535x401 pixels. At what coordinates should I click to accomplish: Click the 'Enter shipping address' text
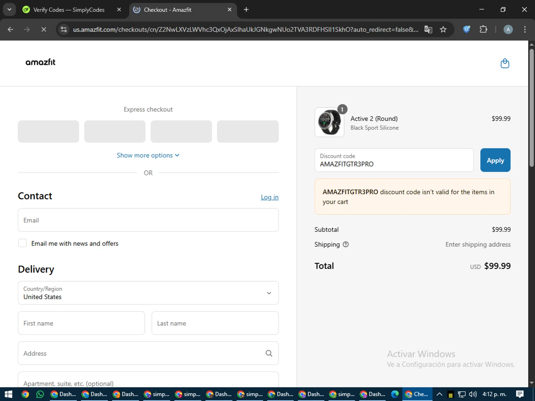478,245
